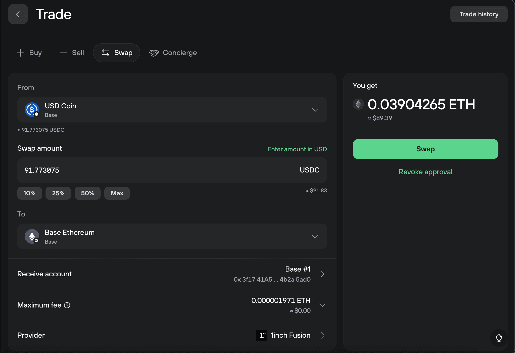Expand the To asset dropdown chevron
515x353 pixels.
pyautogui.click(x=315, y=237)
